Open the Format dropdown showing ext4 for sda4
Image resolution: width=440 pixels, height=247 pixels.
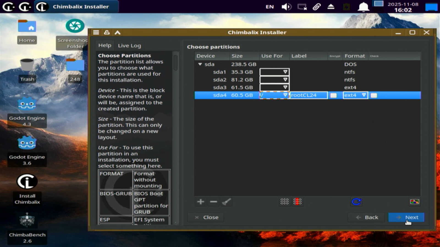pyautogui.click(x=355, y=95)
